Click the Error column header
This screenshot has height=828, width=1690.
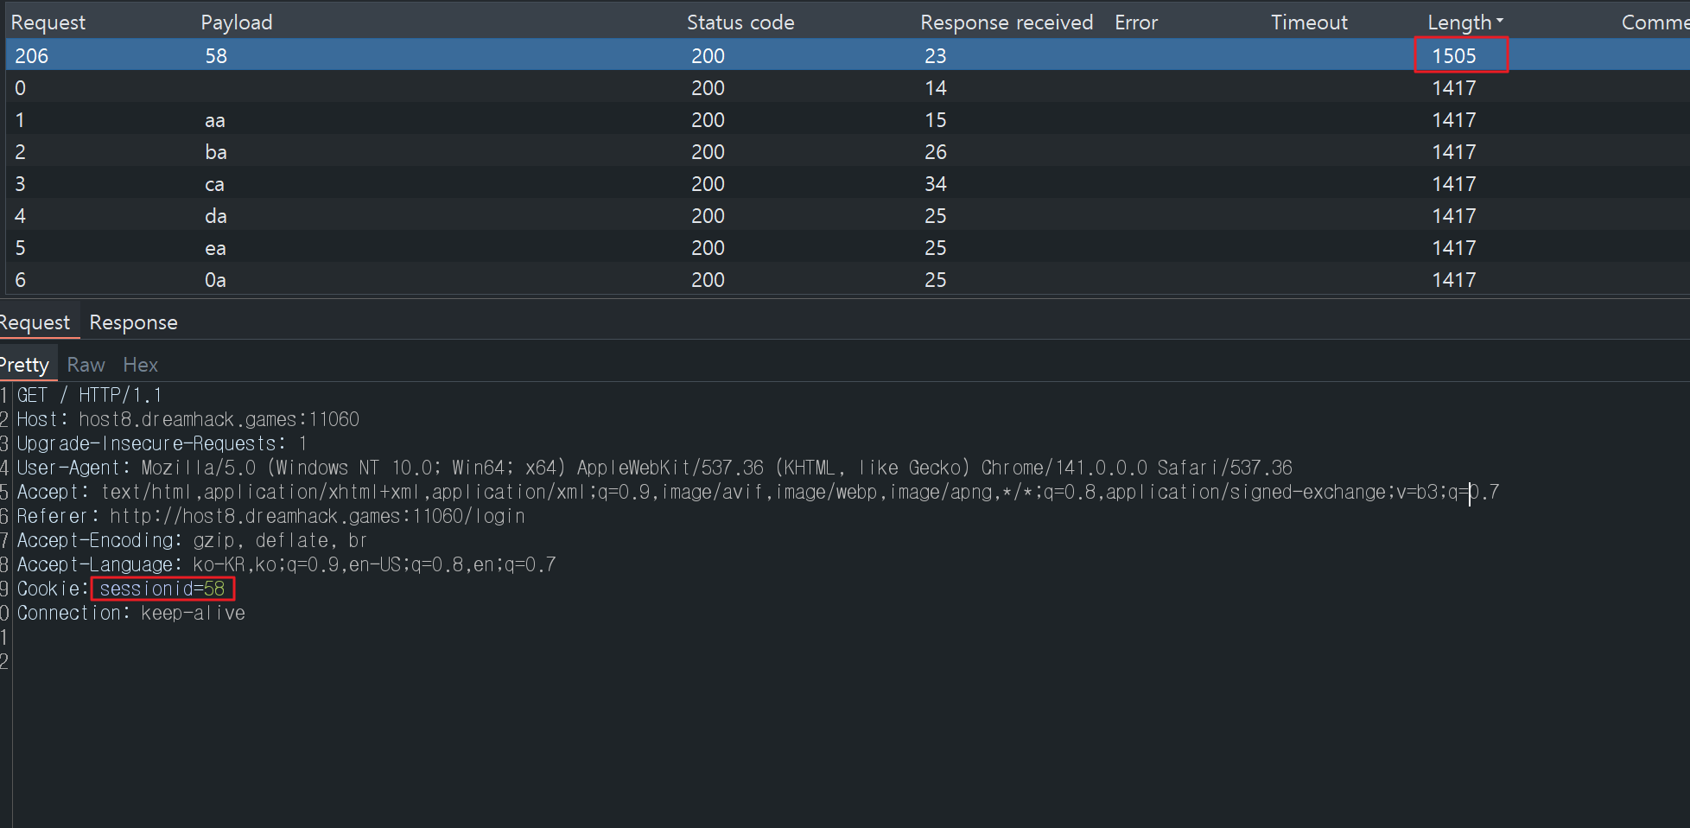click(1135, 22)
